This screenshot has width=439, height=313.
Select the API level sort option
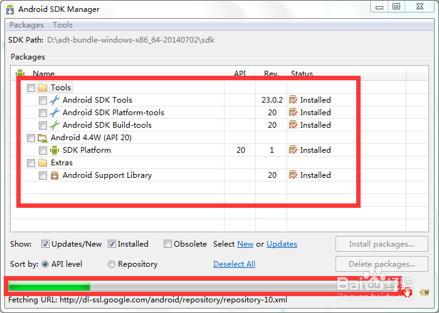45,264
